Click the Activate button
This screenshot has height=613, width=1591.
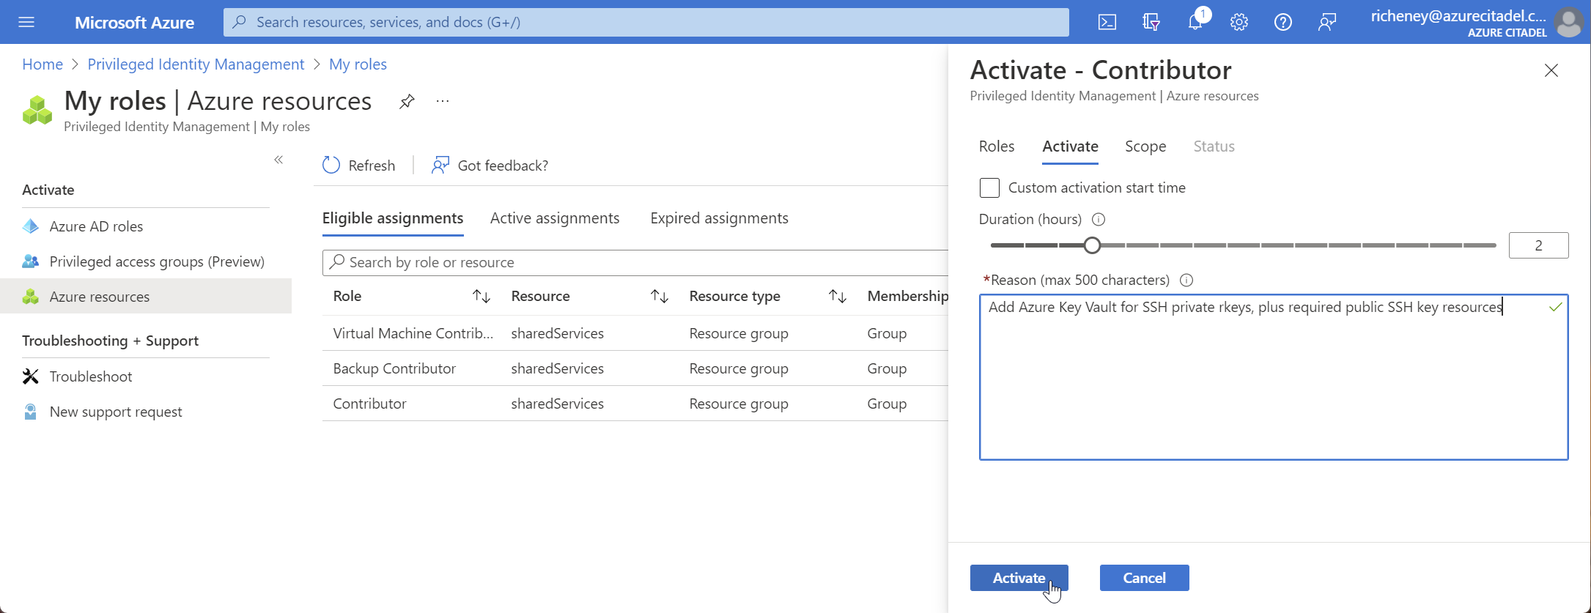coord(1018,578)
